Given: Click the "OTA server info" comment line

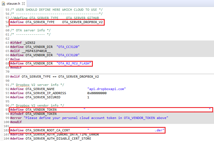Looking at the screenshot, I should click(x=30, y=30).
